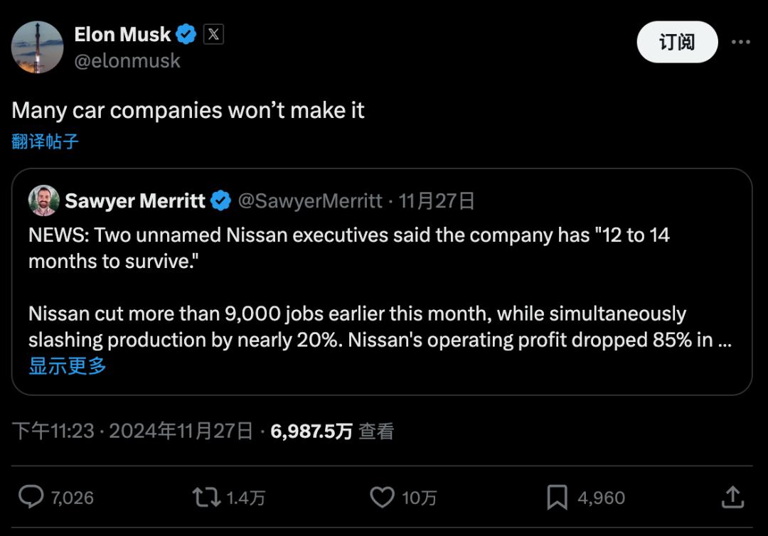Open Elon Musk's profile avatar

[x=38, y=47]
